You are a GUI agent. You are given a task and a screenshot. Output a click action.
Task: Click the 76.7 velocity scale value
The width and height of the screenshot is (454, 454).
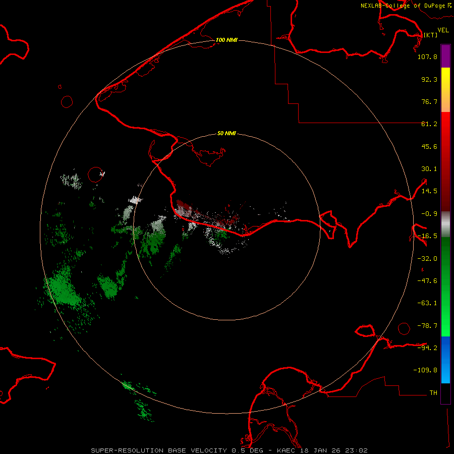[x=429, y=101]
